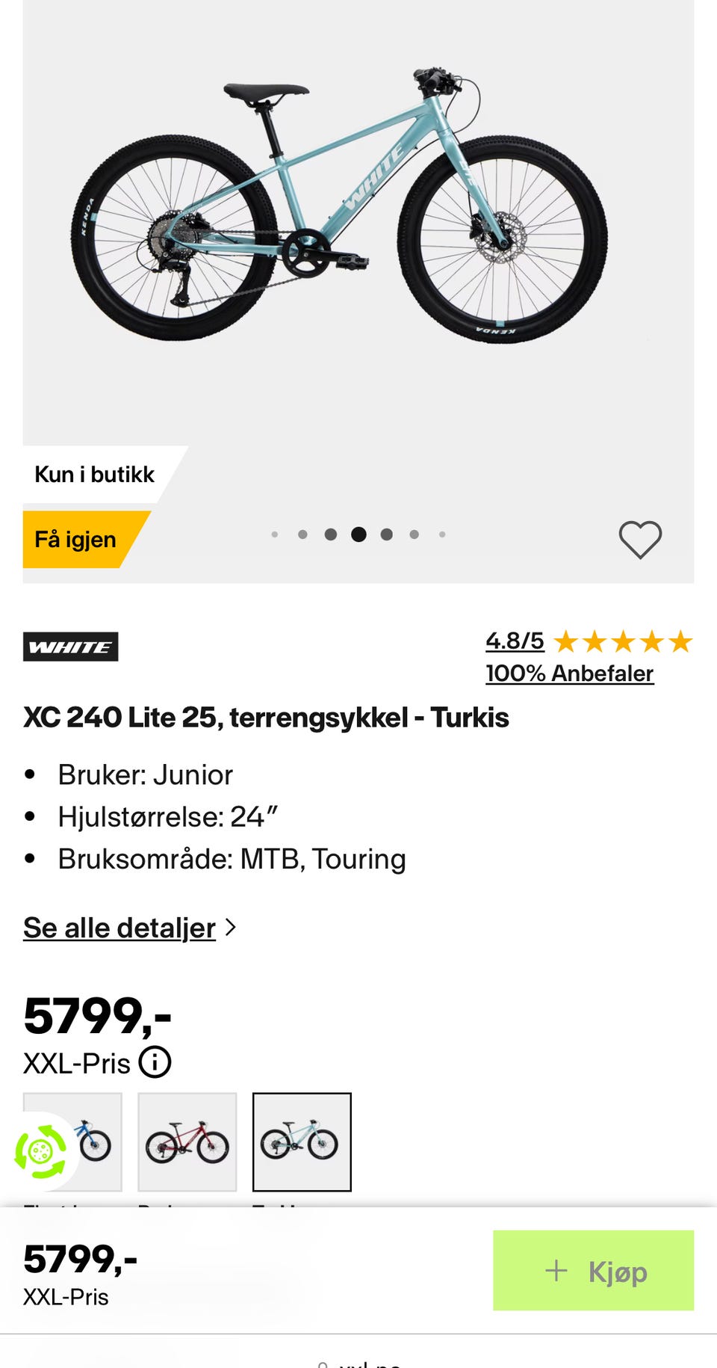The image size is (717, 1368).
Task: Open XXL-Pris info icon
Action: click(155, 1062)
